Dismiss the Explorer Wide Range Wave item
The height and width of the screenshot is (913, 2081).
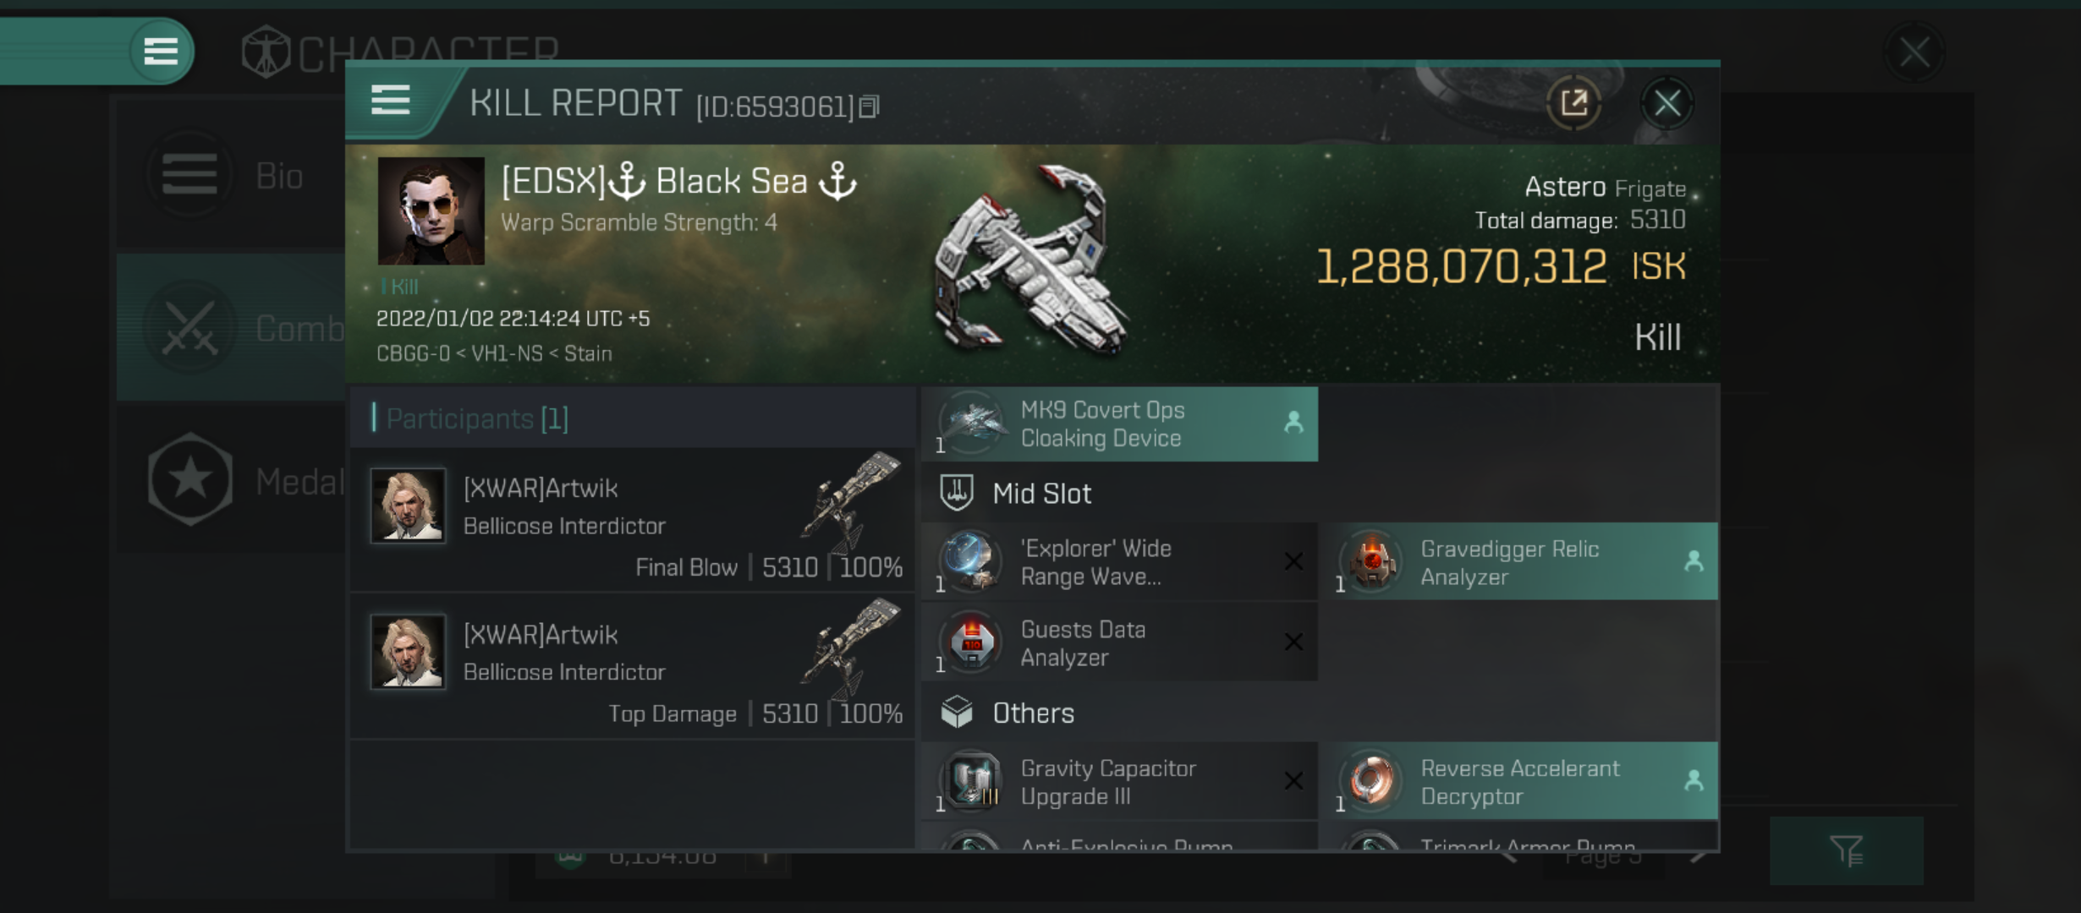click(1298, 563)
